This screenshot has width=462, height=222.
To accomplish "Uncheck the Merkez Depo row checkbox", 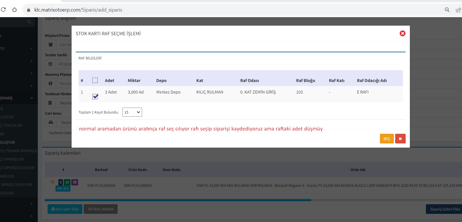I will (x=95, y=97).
